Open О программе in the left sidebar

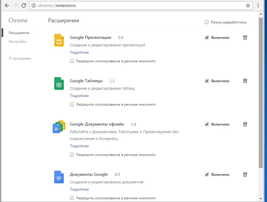[x=20, y=58]
